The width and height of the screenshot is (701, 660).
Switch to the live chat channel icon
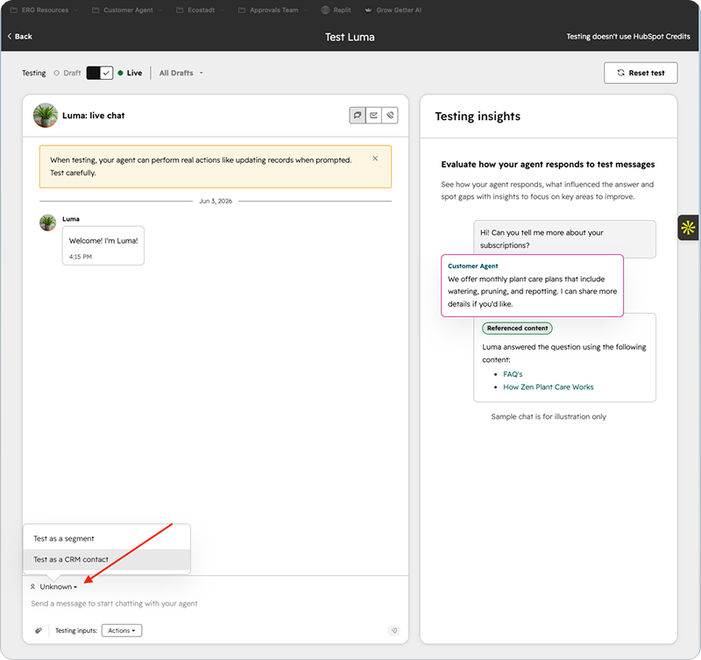[358, 116]
